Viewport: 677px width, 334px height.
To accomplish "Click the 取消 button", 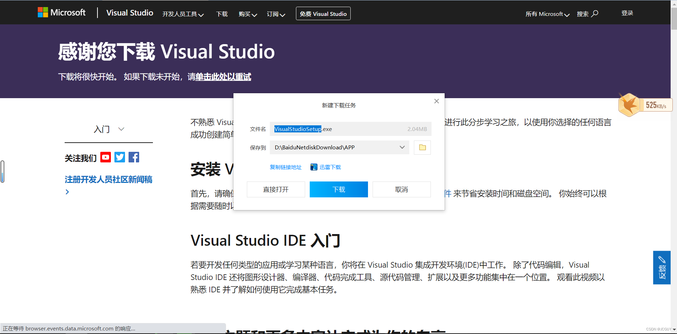I will point(402,190).
